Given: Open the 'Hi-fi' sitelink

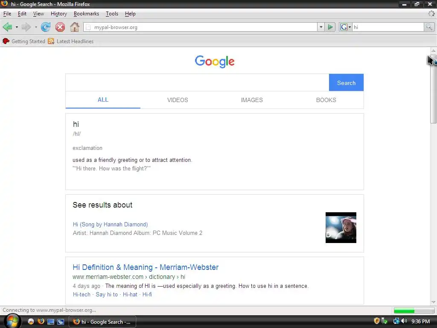Looking at the screenshot, I should point(147,294).
